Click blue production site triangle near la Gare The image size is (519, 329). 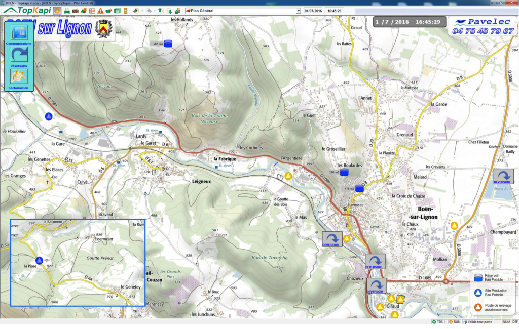pos(49,116)
